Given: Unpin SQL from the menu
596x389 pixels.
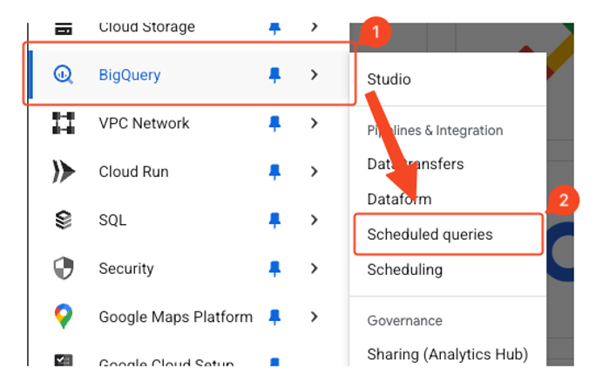Looking at the screenshot, I should tap(274, 220).
